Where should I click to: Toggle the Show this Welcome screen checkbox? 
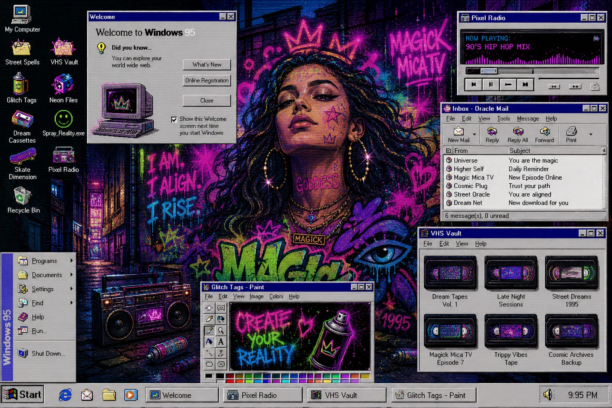(174, 120)
